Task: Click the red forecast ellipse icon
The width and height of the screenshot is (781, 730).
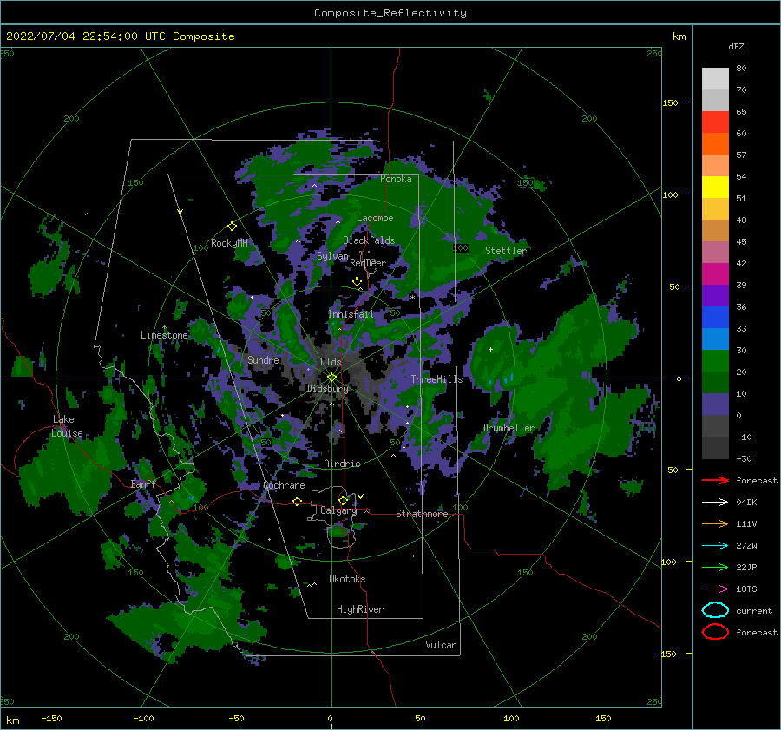Action: coord(715,632)
